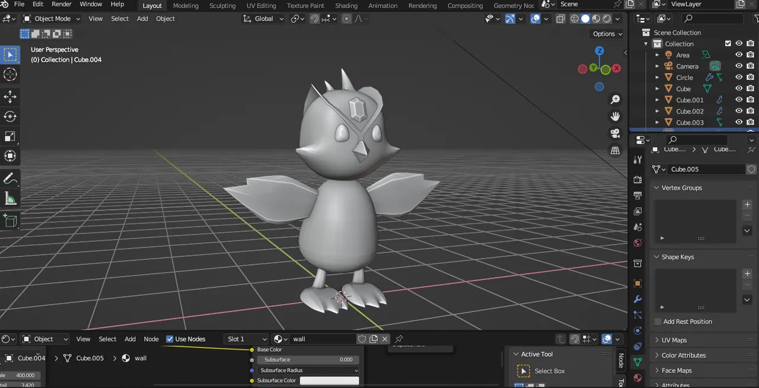
Task: Switch to the Sculpting workspace tab
Action: tap(222, 5)
